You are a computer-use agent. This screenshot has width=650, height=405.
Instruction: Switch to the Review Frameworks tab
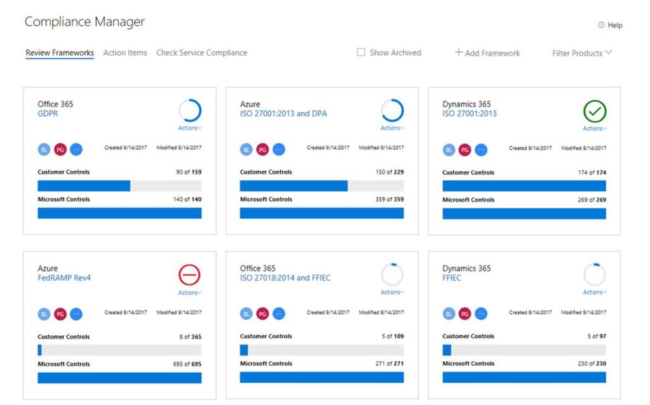tap(60, 53)
